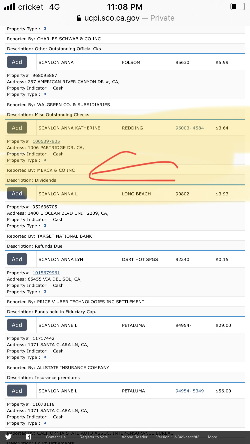
Task: Select Reported By: WALGREEN CO. & SUBSIDIARIES
Action: (x=58, y=105)
